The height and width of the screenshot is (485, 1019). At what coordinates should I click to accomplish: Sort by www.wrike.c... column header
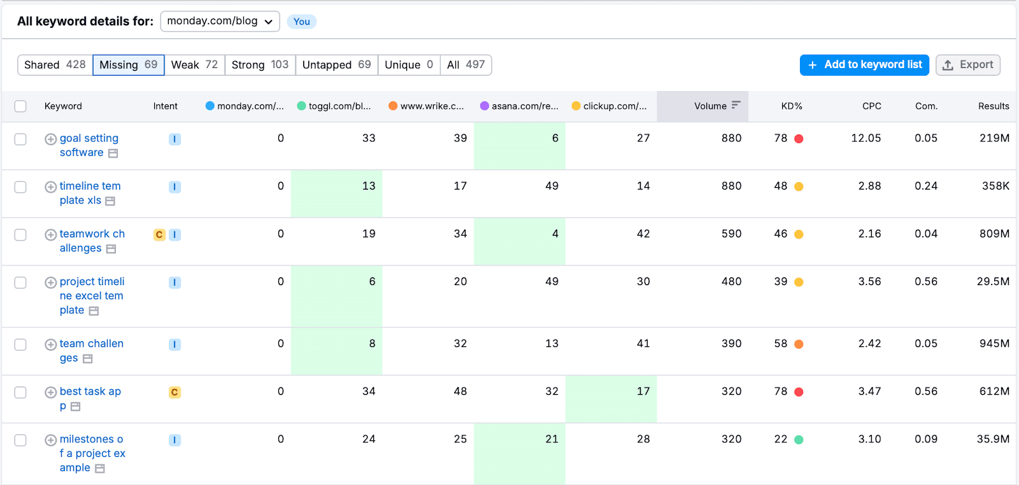pyautogui.click(x=426, y=106)
